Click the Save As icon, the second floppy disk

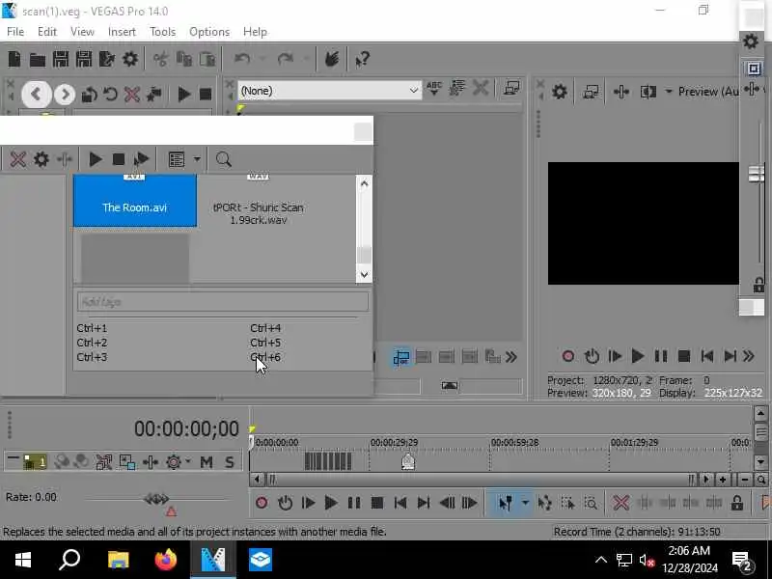84,59
